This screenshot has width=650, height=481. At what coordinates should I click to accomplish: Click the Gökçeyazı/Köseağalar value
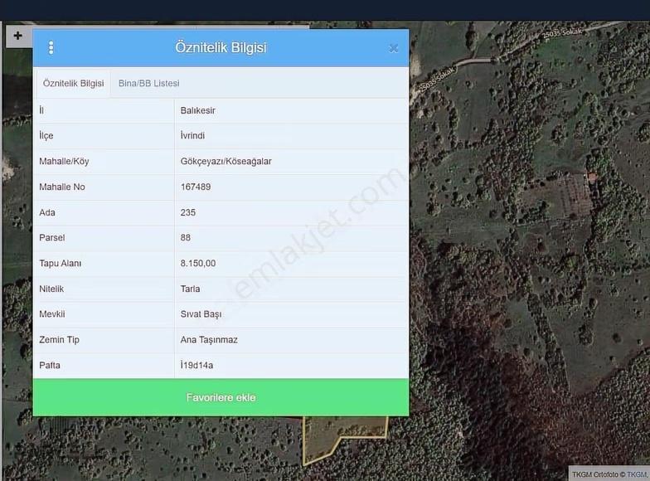click(226, 161)
